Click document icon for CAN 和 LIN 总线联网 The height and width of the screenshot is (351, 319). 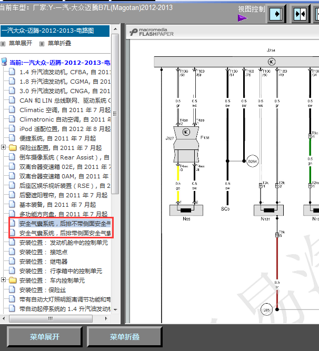point(12,101)
